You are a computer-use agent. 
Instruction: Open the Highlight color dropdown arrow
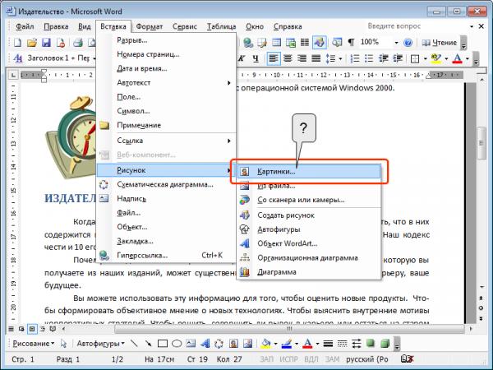coord(446,58)
